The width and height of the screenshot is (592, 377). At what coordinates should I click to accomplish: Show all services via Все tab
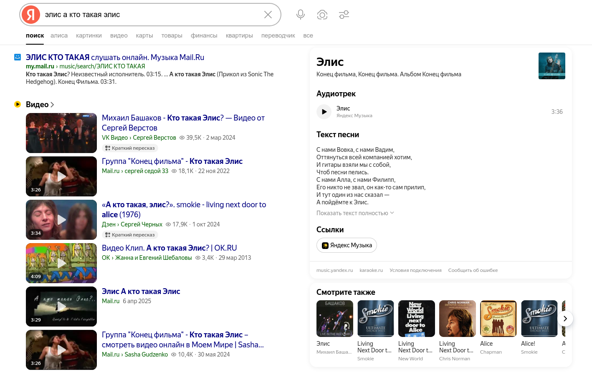coord(308,35)
